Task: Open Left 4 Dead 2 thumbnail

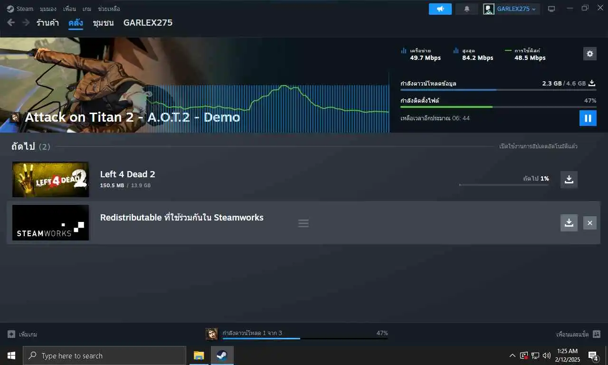Action: [x=50, y=179]
